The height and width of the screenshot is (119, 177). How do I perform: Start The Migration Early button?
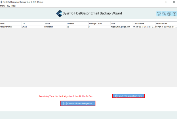(128, 96)
